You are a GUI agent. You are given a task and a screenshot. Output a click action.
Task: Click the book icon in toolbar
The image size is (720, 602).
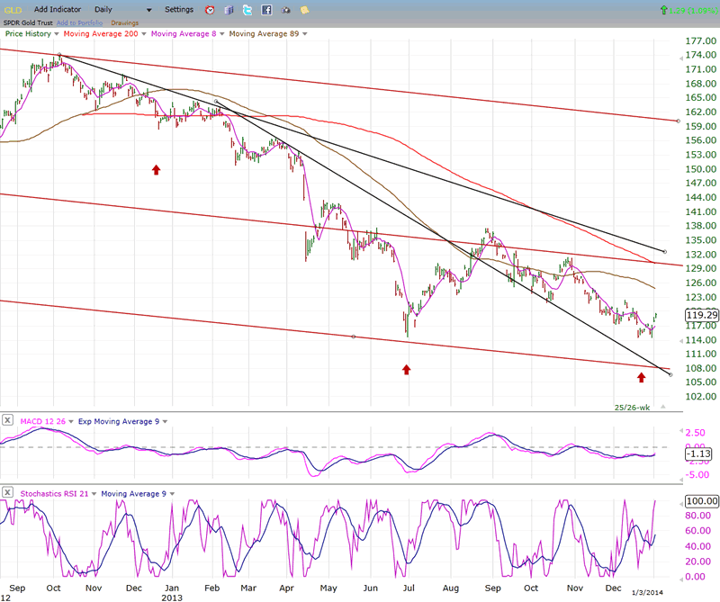[228, 10]
